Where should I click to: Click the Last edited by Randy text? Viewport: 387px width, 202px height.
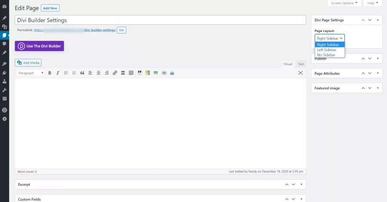pos(266,171)
